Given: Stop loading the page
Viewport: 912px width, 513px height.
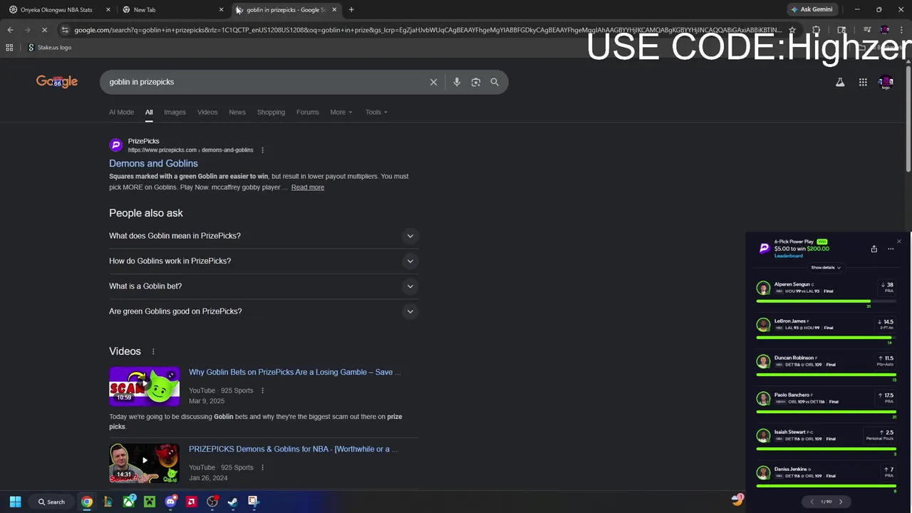Looking at the screenshot, I should click(44, 30).
